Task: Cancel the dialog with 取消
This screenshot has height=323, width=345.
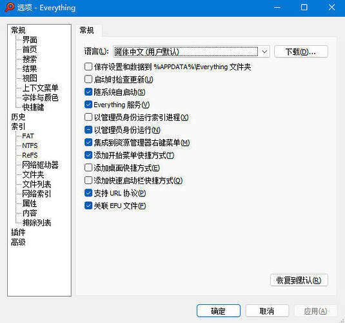Action: tap(267, 311)
